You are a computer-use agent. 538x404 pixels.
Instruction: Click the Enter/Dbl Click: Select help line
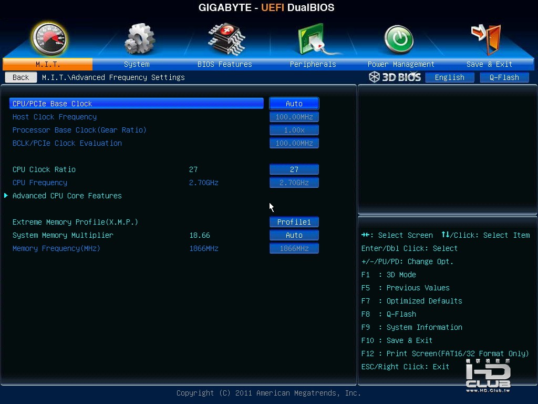[x=409, y=248]
